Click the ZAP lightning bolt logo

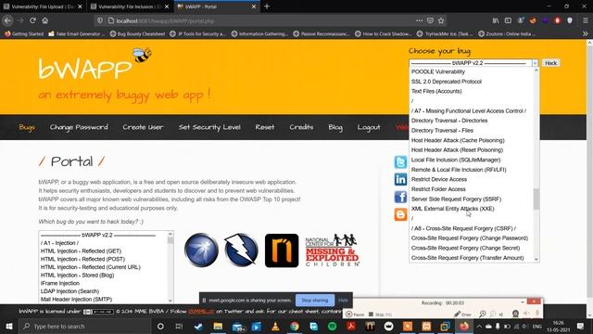click(241, 250)
